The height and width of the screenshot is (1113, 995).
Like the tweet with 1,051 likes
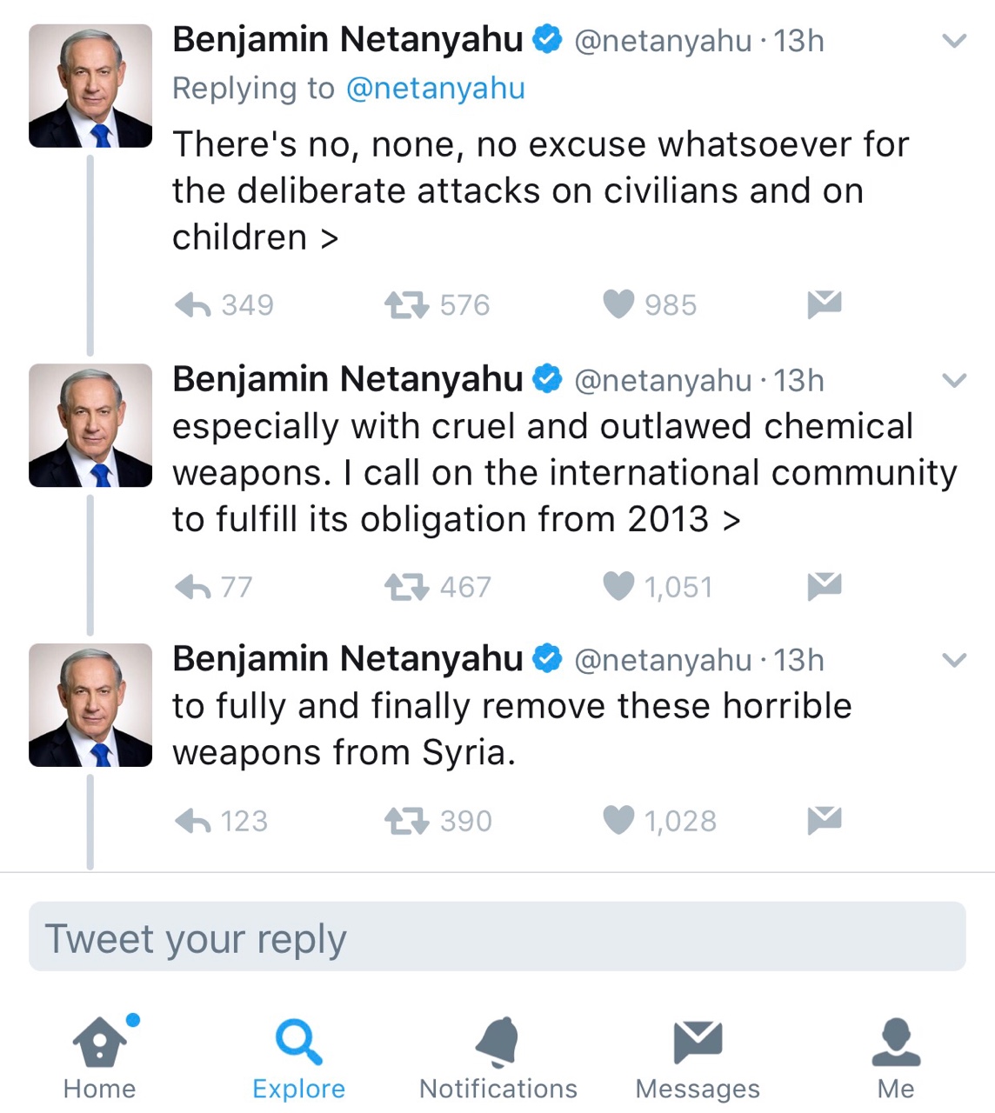[618, 587]
